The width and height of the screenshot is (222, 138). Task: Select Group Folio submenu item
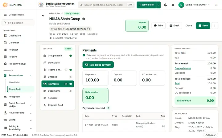pos(21,89)
